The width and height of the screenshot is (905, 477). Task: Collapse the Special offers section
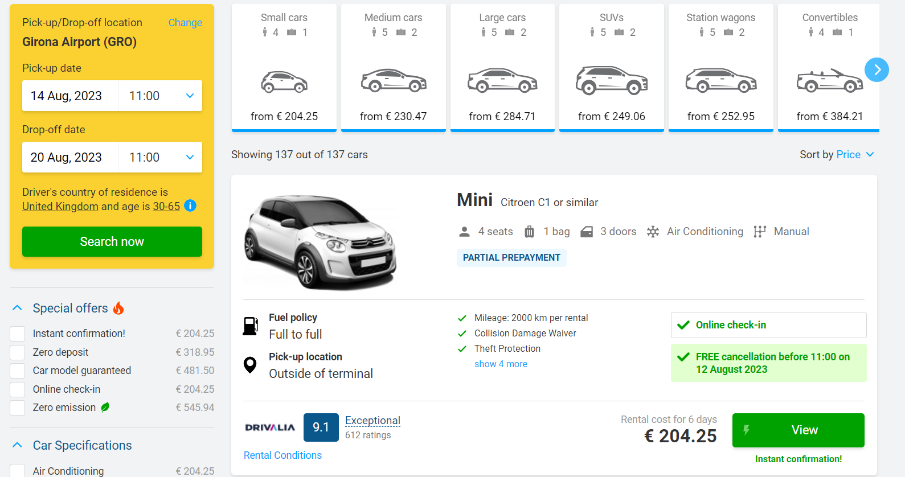17,307
